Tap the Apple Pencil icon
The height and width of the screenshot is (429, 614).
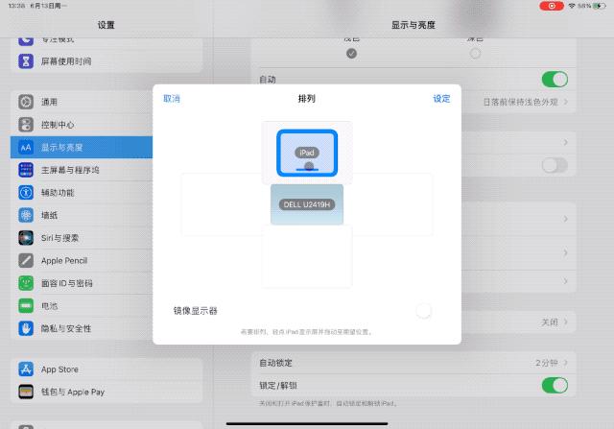pos(26,260)
